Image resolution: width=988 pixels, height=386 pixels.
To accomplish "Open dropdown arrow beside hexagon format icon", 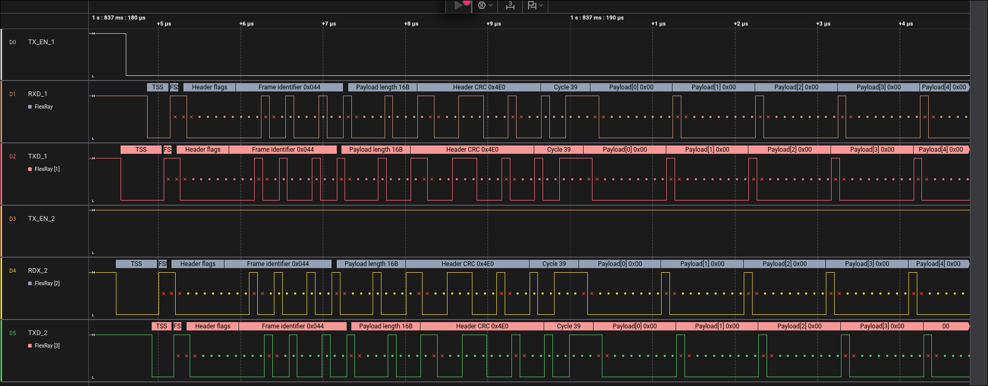I will click(491, 5).
